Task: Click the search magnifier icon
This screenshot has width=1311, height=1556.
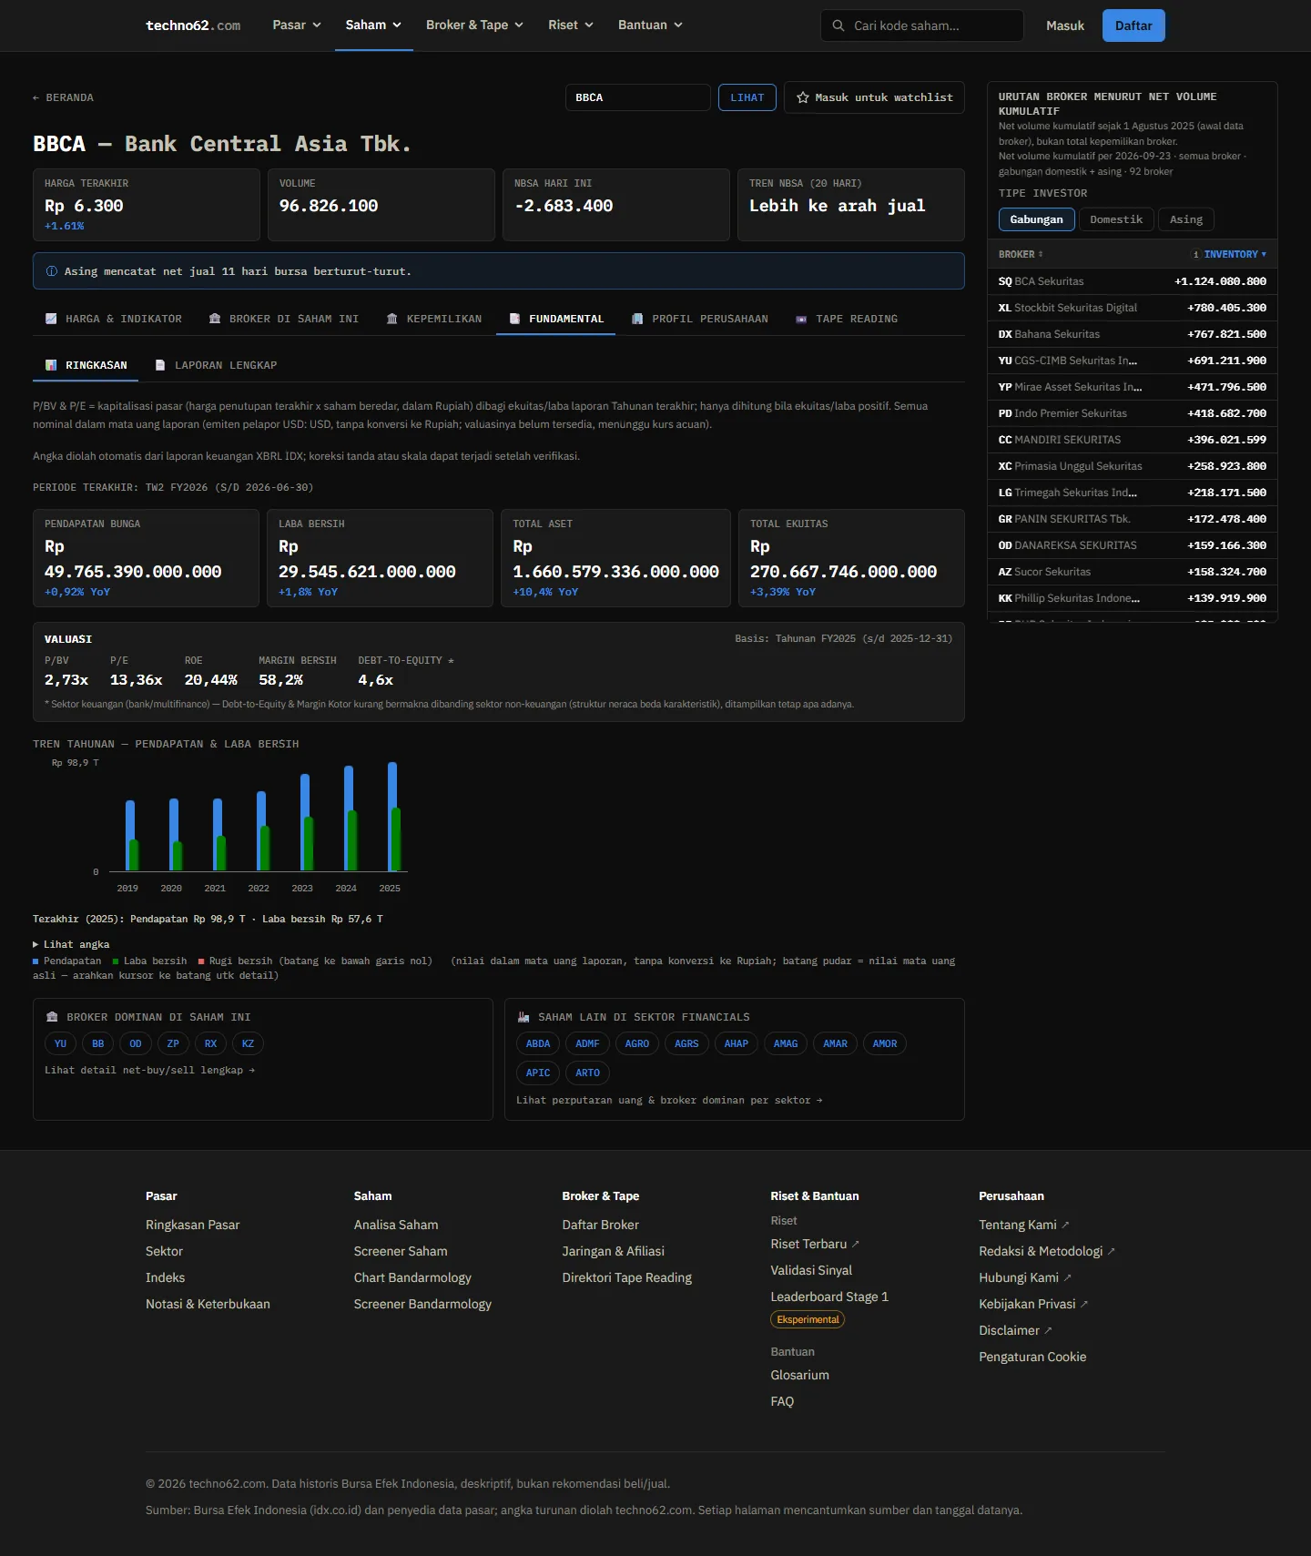Action: (838, 25)
